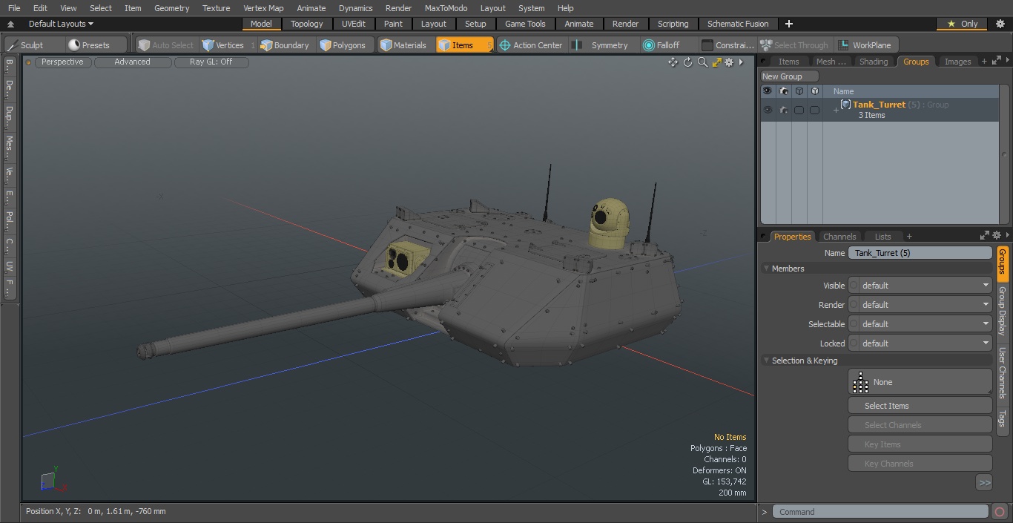Image resolution: width=1013 pixels, height=523 pixels.
Task: Click the Select Items button
Action: [920, 406]
